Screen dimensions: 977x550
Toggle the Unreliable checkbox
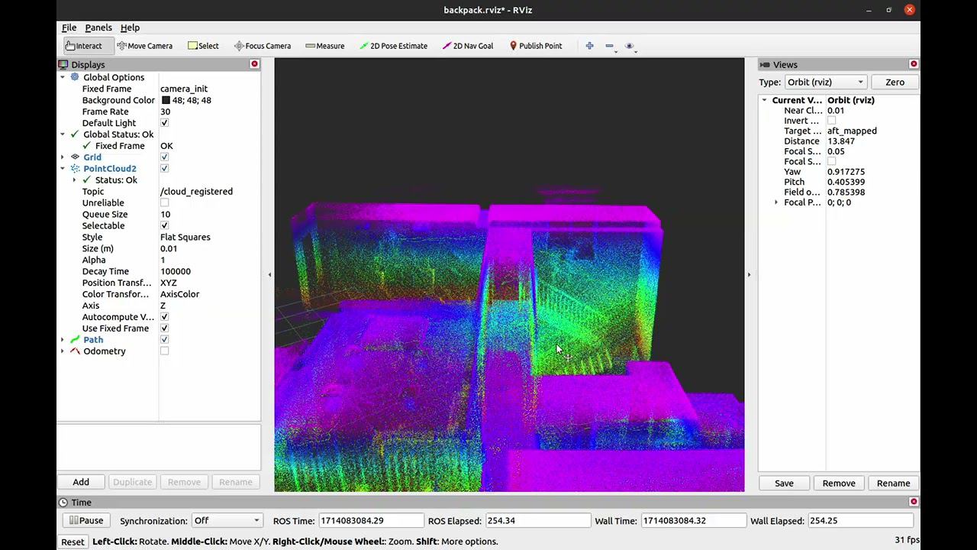point(164,203)
